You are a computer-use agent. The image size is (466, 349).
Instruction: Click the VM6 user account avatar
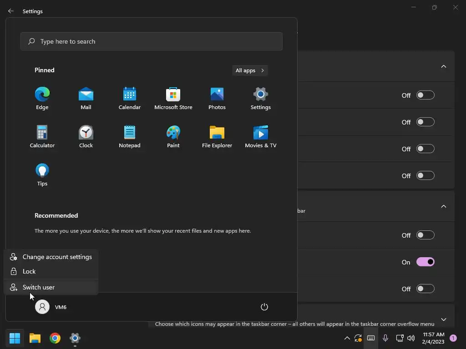point(42,307)
